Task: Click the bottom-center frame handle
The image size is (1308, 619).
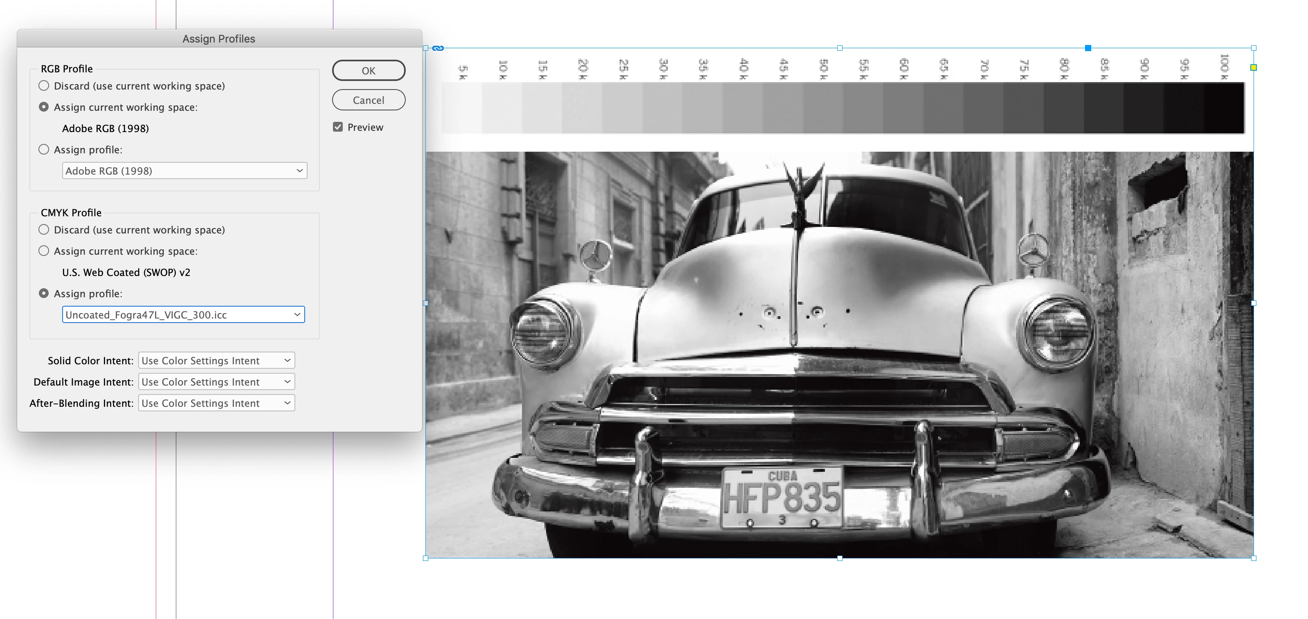Action: (x=839, y=558)
